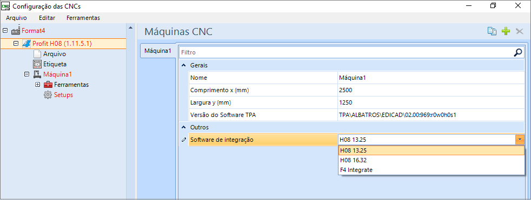Add new CNC machine with green plus
531x200 pixels.
click(506, 31)
